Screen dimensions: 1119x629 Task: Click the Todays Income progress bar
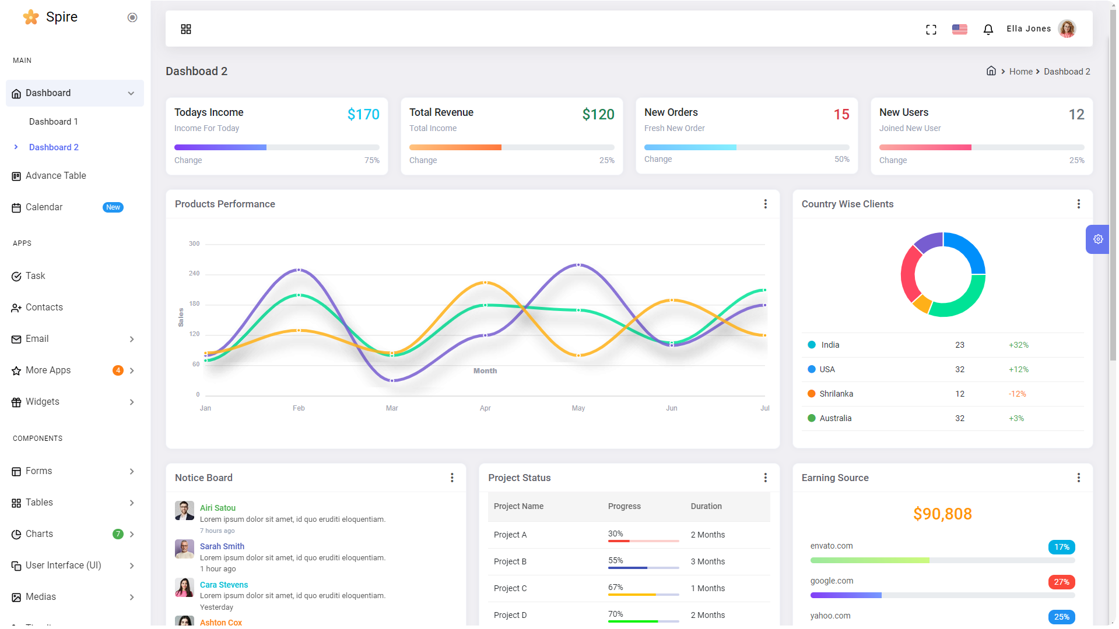coord(277,147)
